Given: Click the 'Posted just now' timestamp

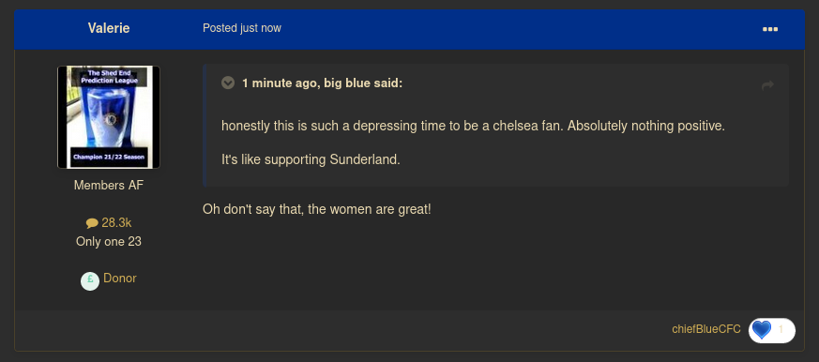Looking at the screenshot, I should pos(242,28).
